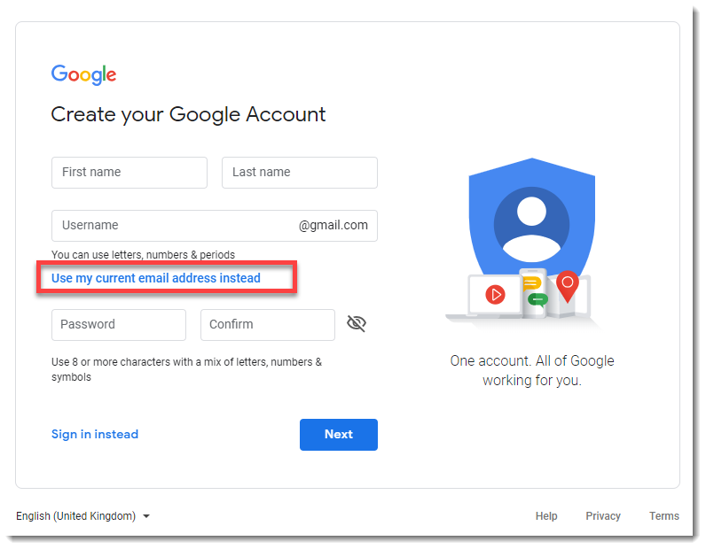Screen dimensions: 706x549
Task: Click the Google logo
Action: 83,74
